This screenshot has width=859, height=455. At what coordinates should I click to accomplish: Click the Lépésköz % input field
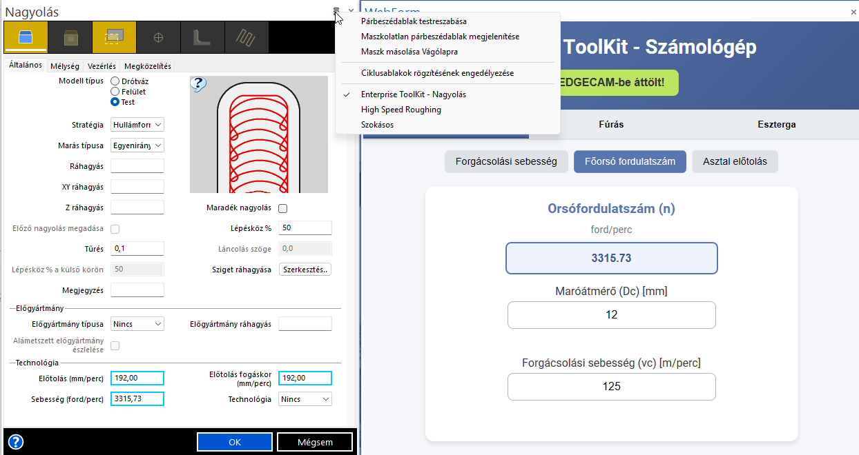point(305,228)
